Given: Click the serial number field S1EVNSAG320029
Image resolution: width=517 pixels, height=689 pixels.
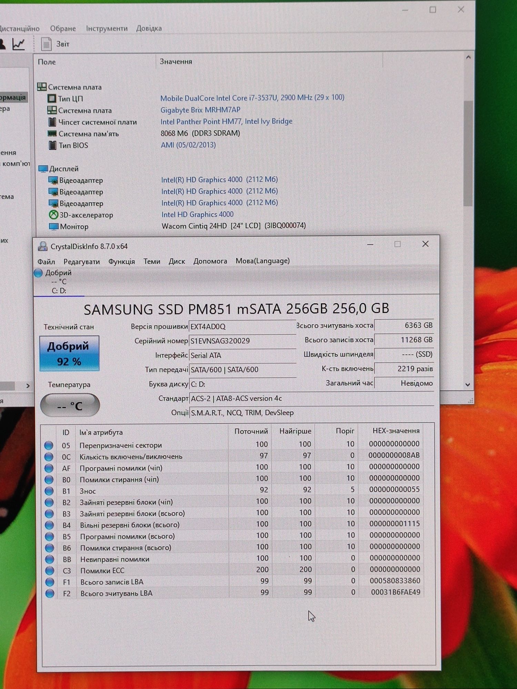Looking at the screenshot, I should coord(242,341).
